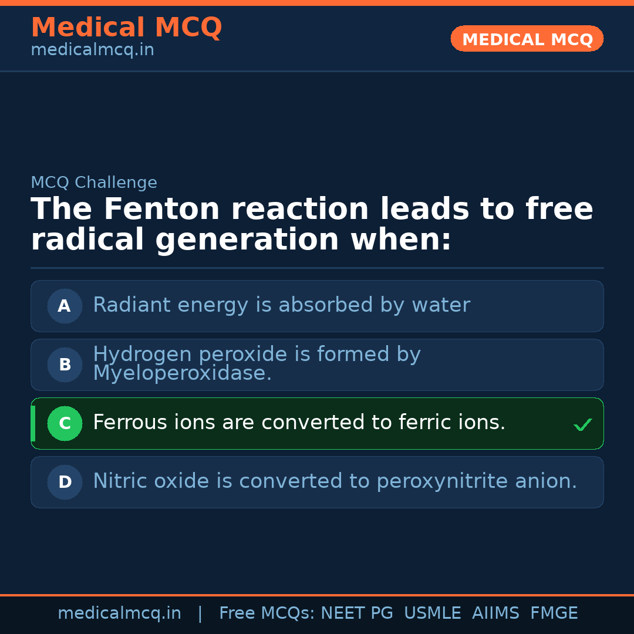This screenshot has width=634, height=634.
Task: Select 'Ferrous ions are converted to ferric ions' text
Action: click(299, 423)
